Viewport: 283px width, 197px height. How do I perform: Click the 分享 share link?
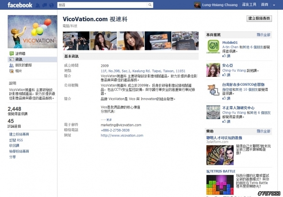(x=12, y=157)
